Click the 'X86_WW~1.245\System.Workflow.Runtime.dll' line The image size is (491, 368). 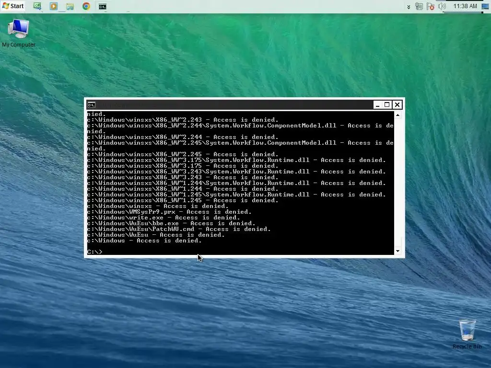236,195
